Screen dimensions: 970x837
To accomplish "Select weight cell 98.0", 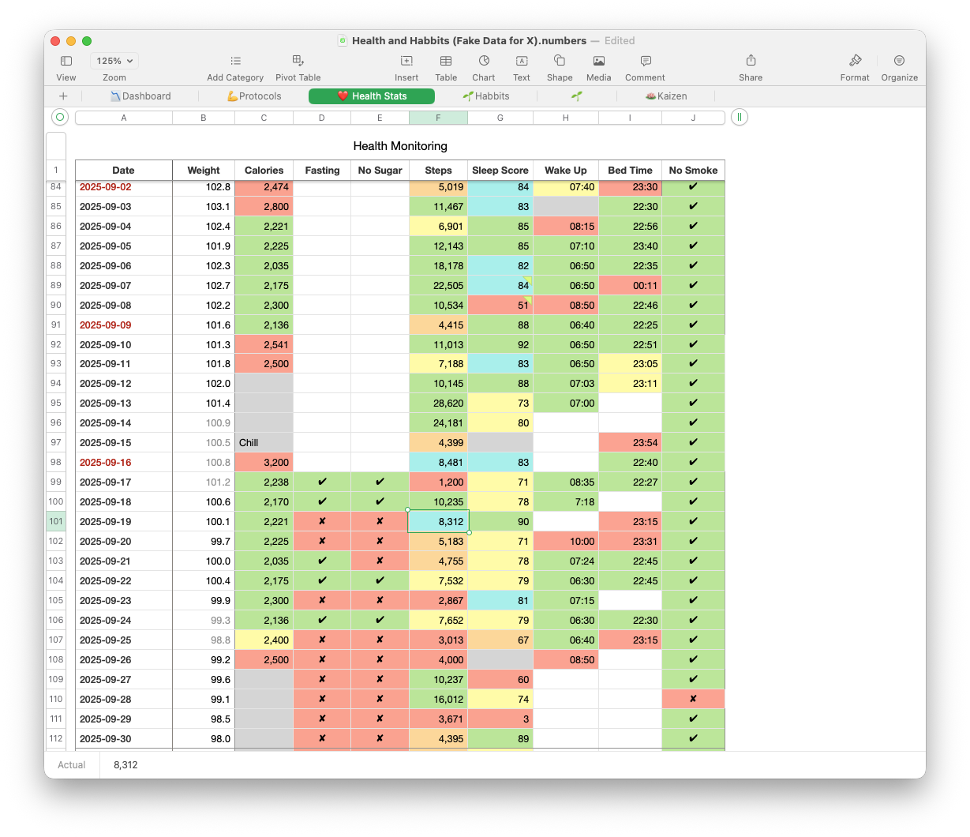I will click(204, 738).
